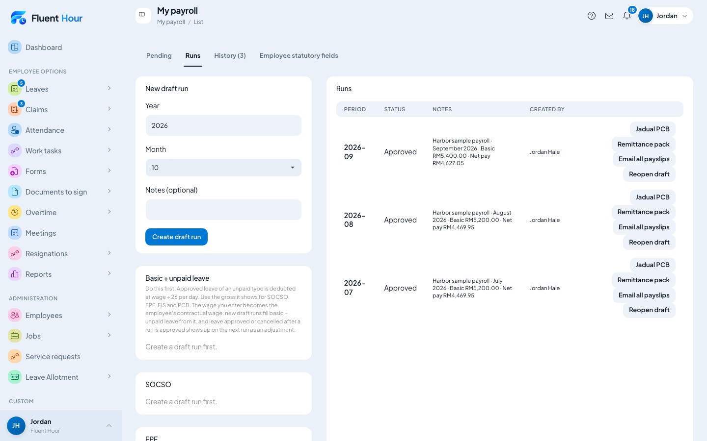Click the Jobs briefcase icon
The height and width of the screenshot is (441, 707).
pos(15,336)
